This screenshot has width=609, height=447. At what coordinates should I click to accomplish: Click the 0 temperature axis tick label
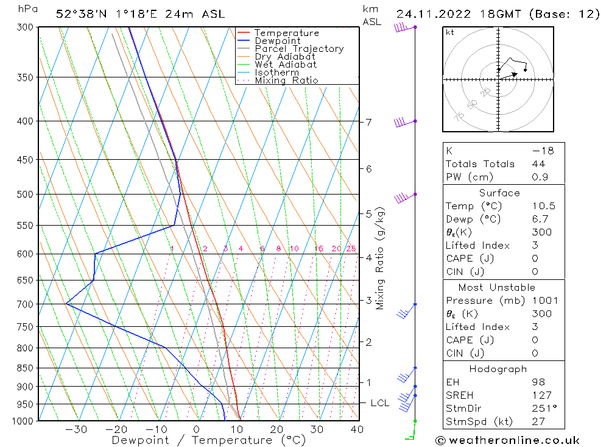pos(197,429)
